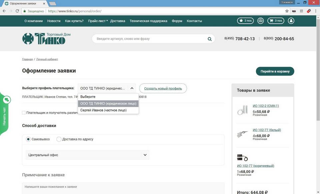Open the cart showing 3 поз.
Viewport: 320px width, 194px height.
[276, 21]
